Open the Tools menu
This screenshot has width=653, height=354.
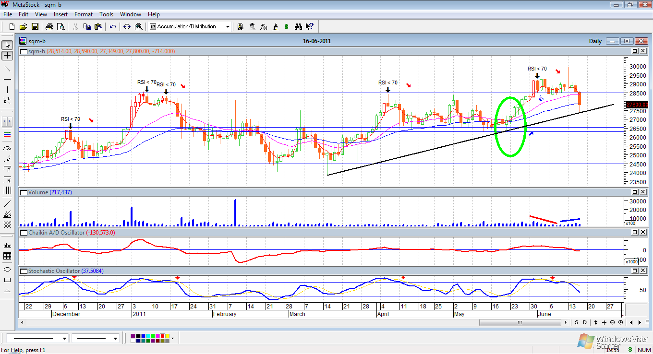click(106, 14)
